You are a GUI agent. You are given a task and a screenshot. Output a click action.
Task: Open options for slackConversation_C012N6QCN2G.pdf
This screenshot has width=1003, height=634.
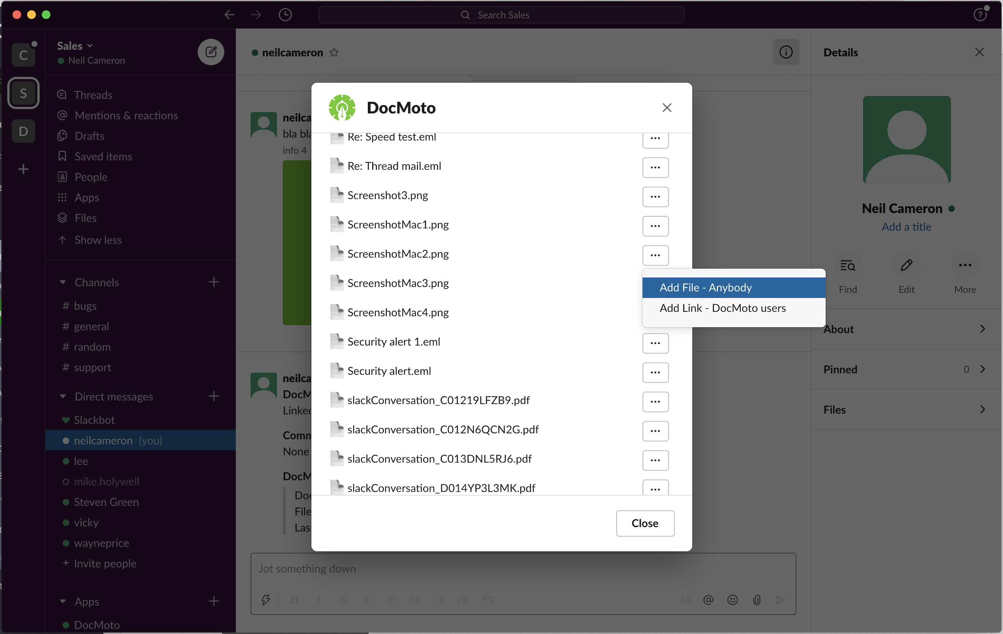pos(655,431)
